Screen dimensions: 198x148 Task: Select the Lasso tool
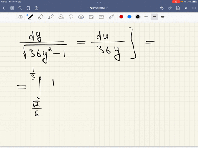tap(71, 17)
